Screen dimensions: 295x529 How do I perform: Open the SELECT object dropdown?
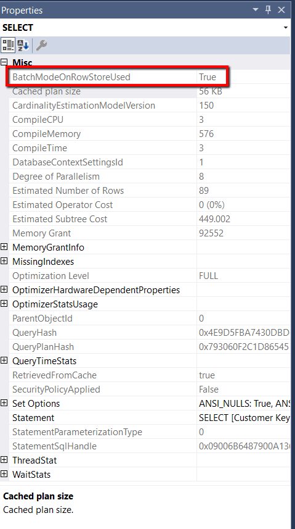286,28
